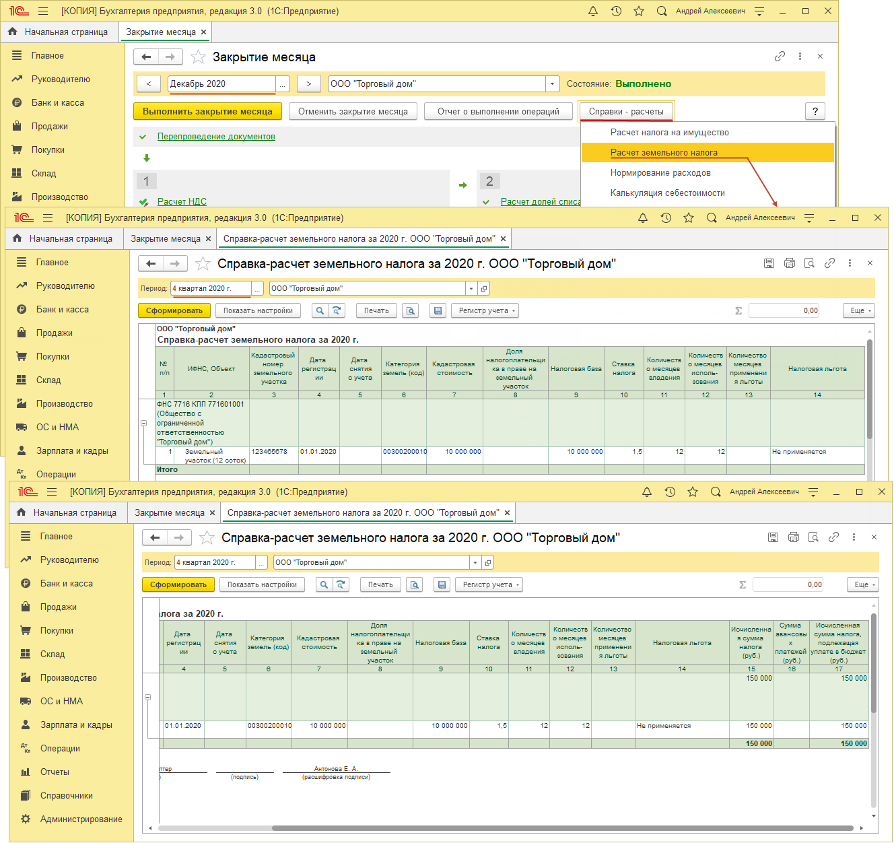
Task: Navigate back arrow in bottom window form
Action: pyautogui.click(x=155, y=537)
